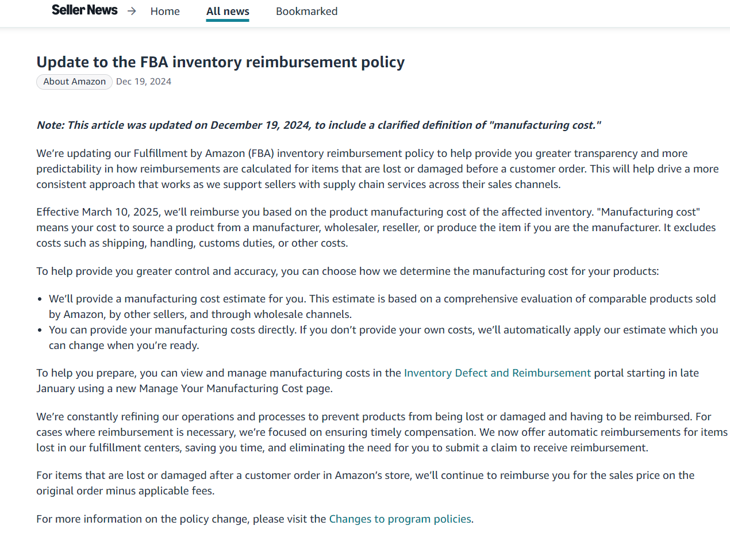Click the Dec 19, 2024 publication date
The height and width of the screenshot is (537, 730).
pos(144,82)
